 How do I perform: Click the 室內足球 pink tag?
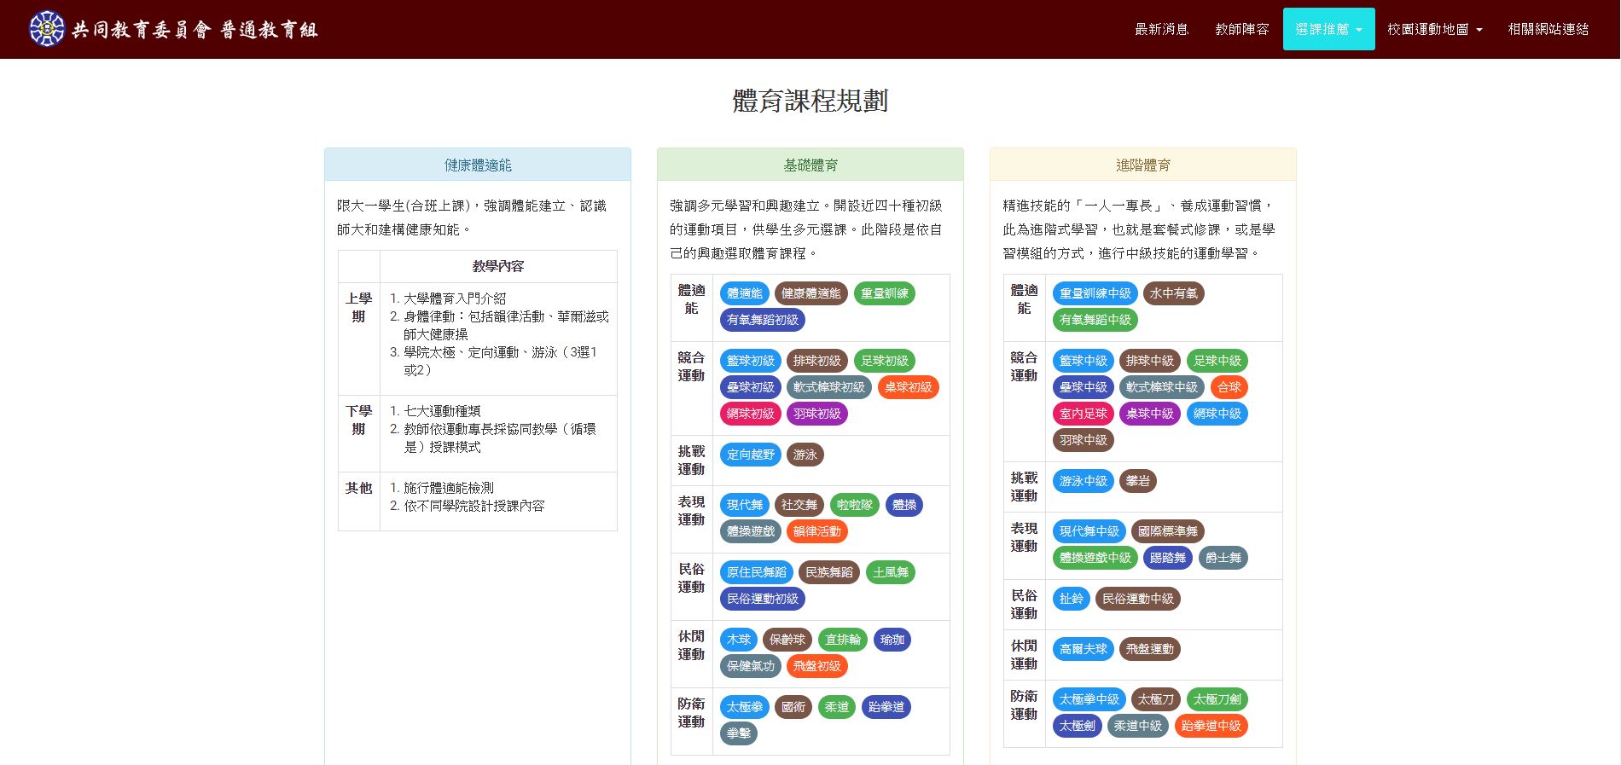coord(1084,414)
